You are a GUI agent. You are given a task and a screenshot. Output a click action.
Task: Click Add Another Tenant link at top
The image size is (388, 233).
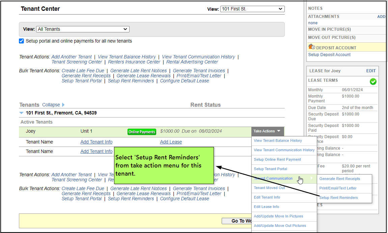[x=72, y=57]
